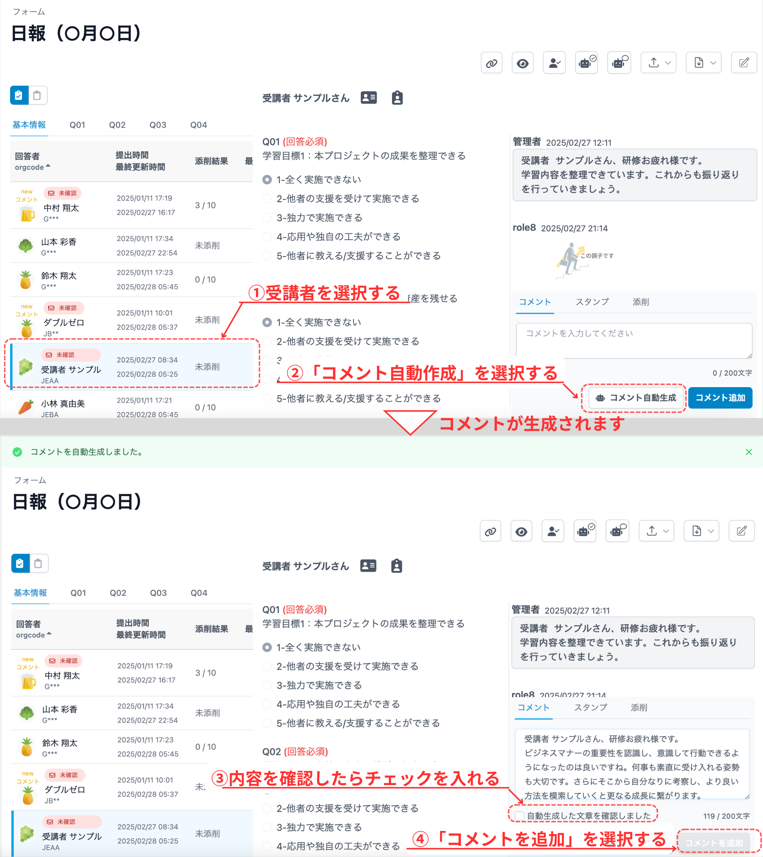Open the participant check icon

554,63
